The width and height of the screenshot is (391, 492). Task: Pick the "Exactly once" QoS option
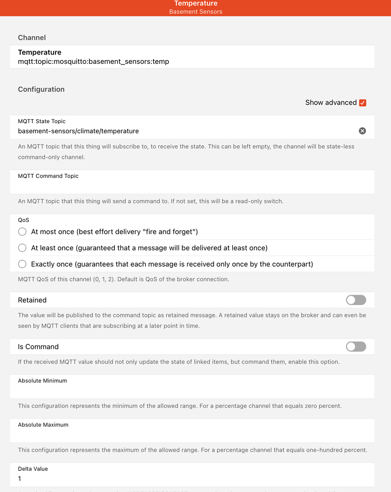(22, 264)
